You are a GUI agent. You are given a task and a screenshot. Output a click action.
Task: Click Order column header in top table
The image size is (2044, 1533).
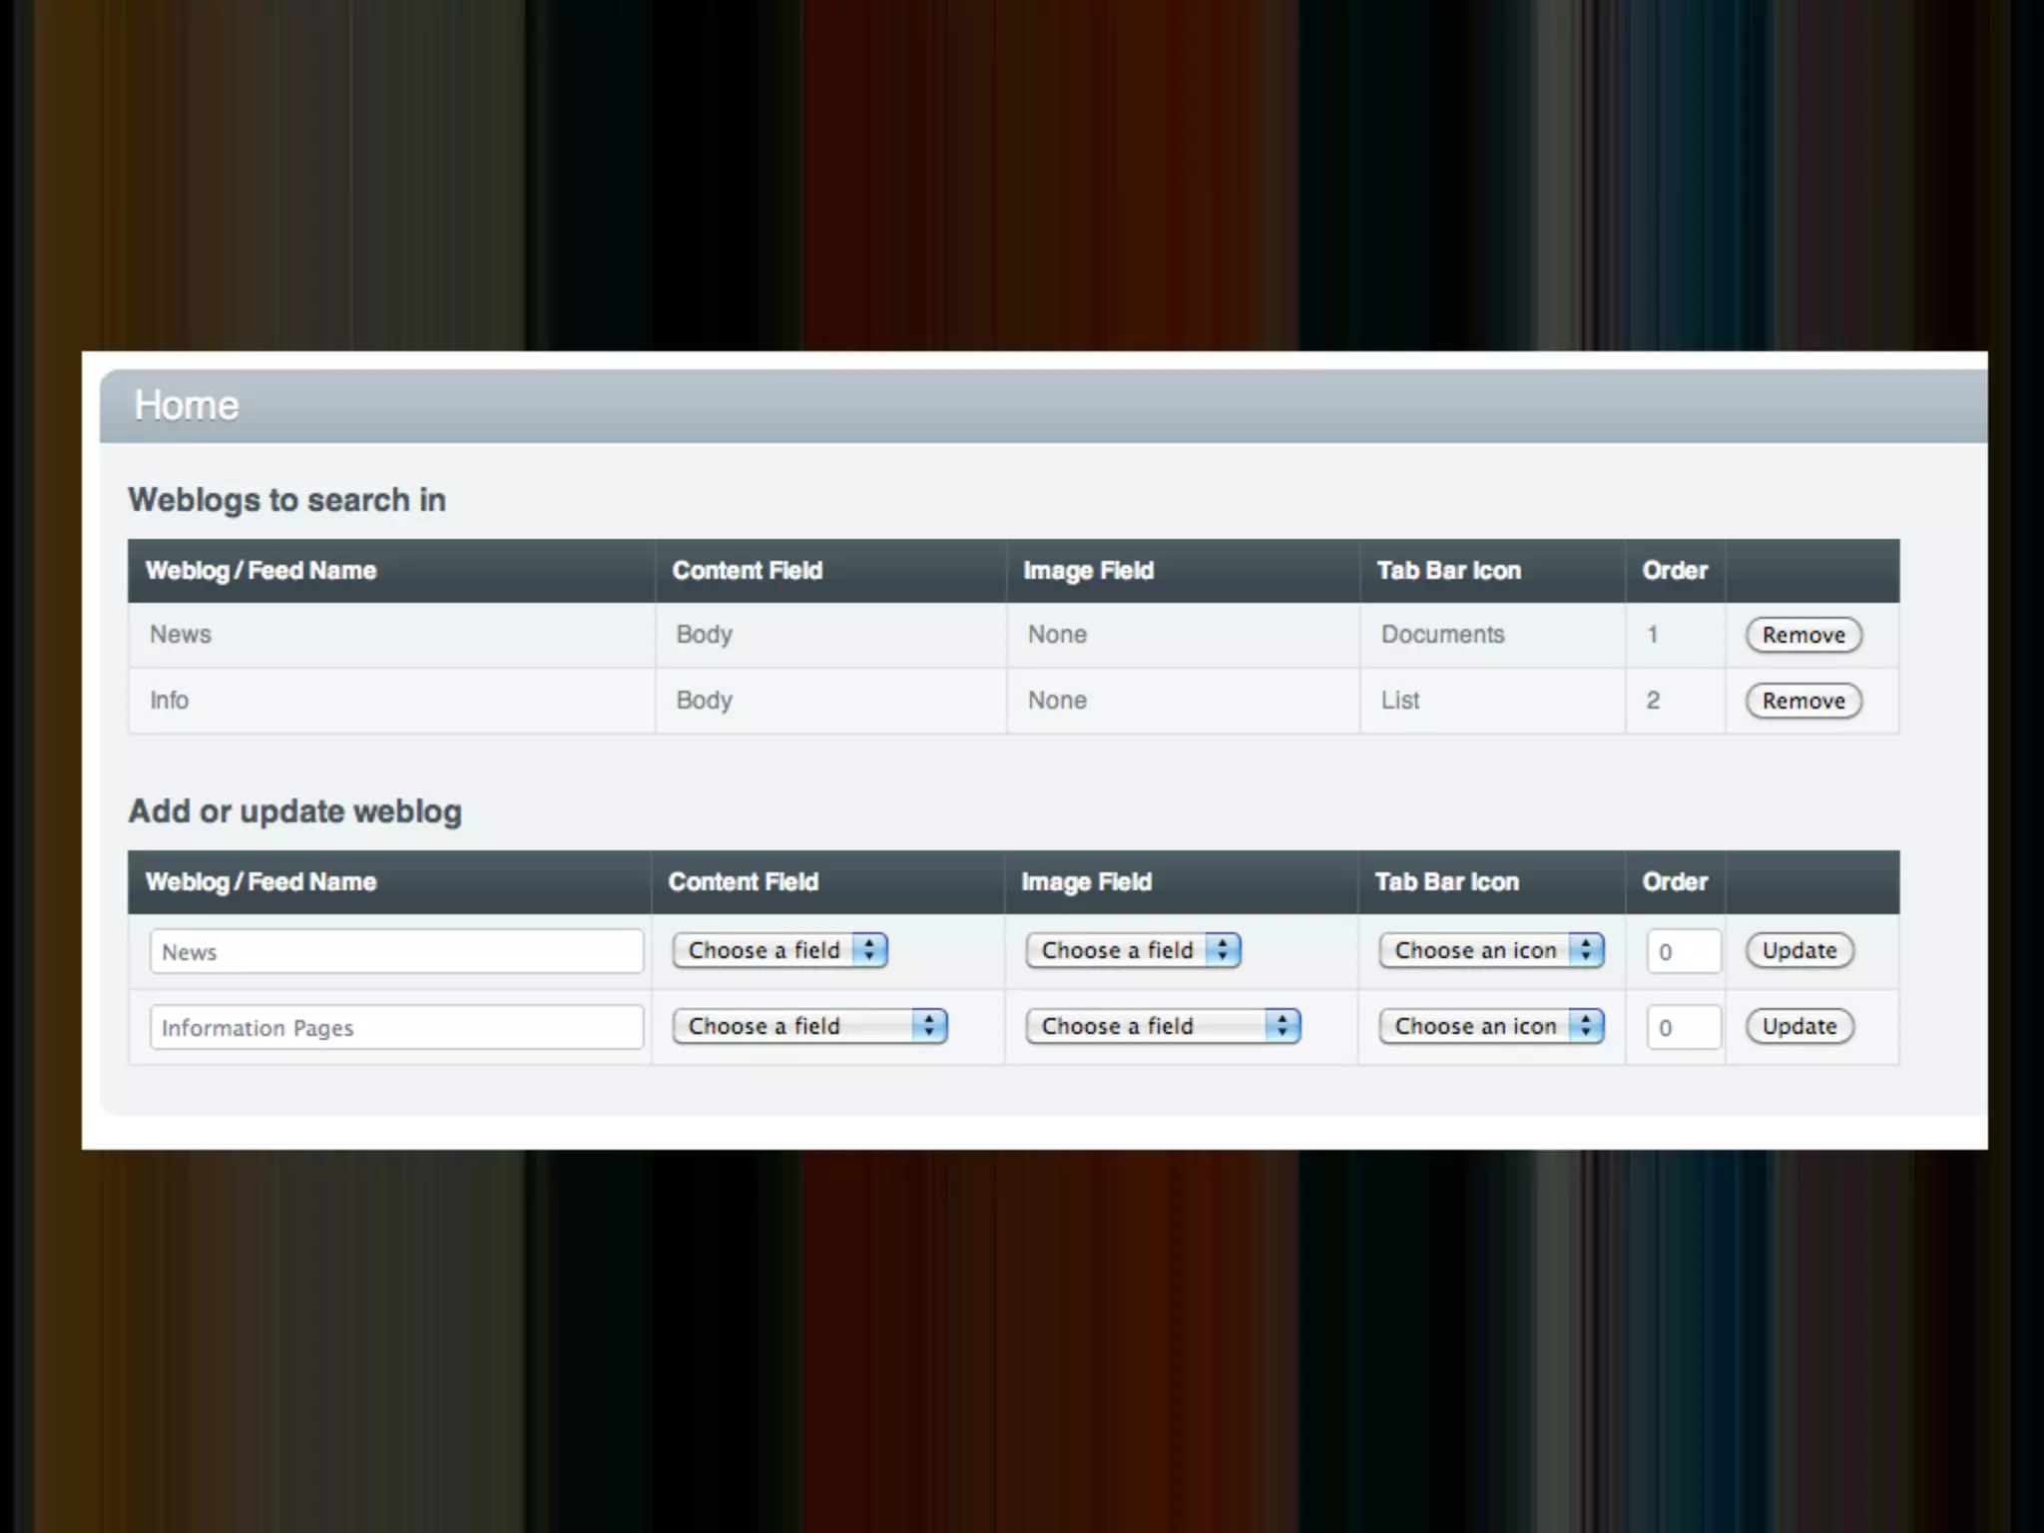click(x=1675, y=571)
